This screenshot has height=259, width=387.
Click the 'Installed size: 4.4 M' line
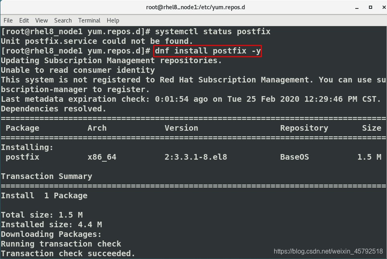point(51,224)
